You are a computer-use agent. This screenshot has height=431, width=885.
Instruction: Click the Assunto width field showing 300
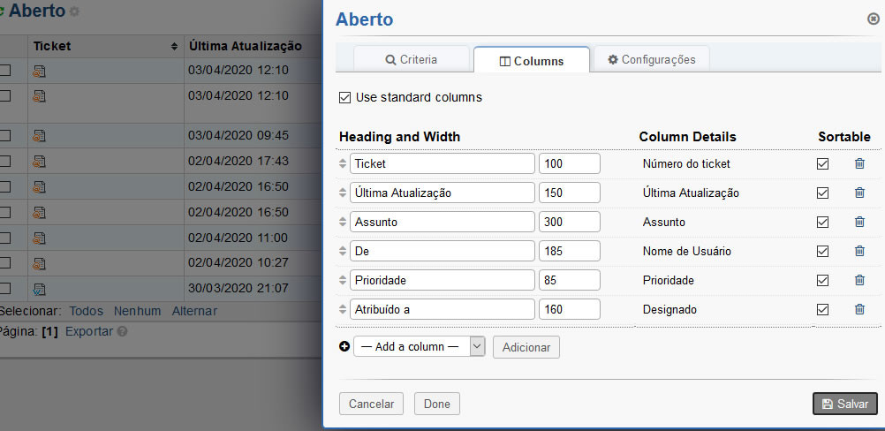pos(569,222)
